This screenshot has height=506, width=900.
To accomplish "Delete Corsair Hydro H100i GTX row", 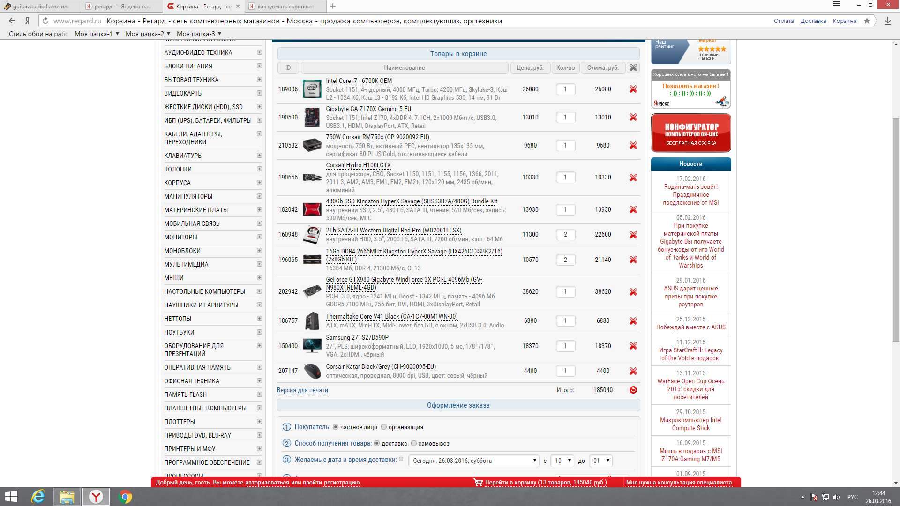I will pyautogui.click(x=633, y=178).
